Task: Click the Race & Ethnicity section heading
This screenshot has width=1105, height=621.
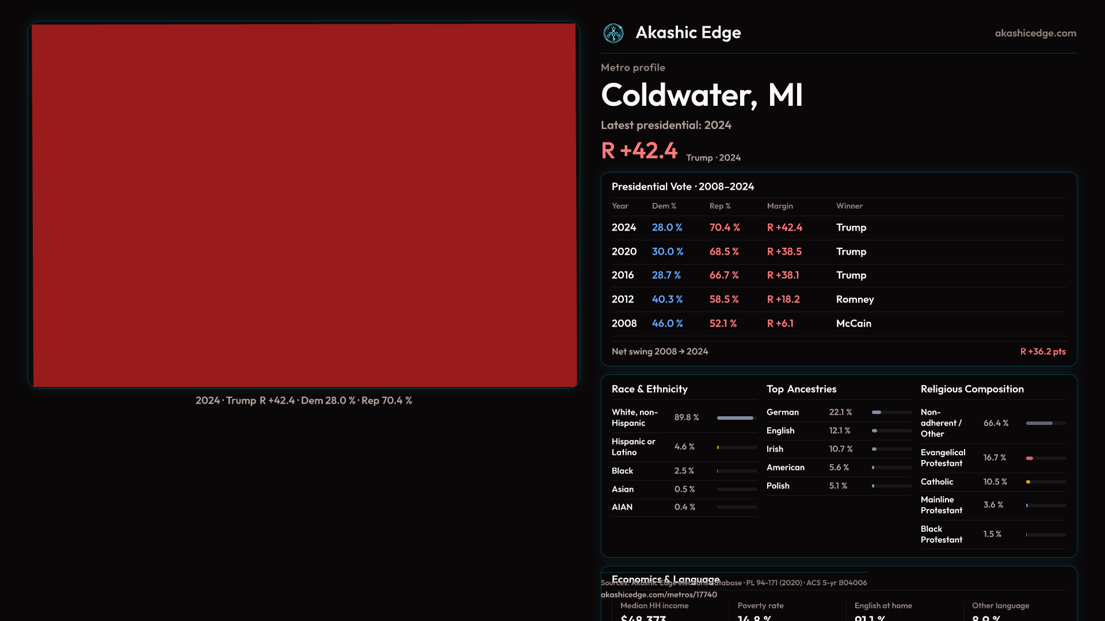Action: 649,389
